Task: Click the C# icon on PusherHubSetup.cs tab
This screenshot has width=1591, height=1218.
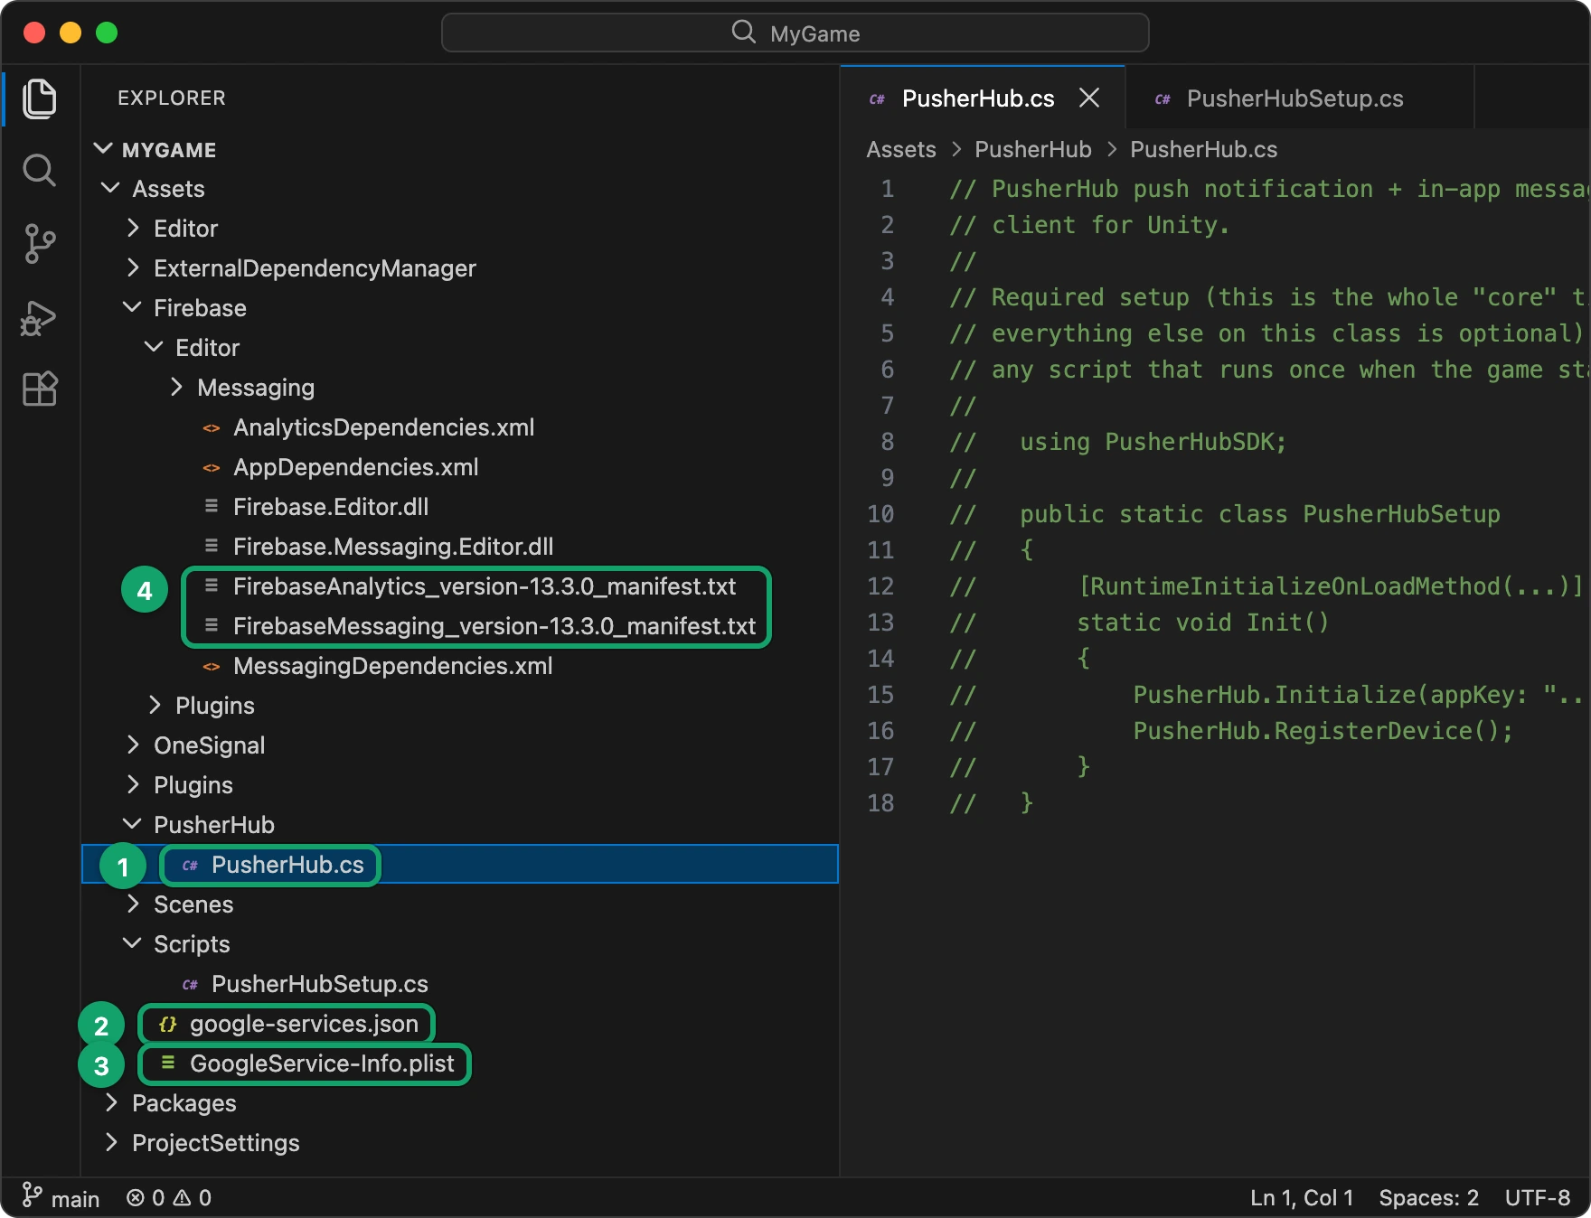Action: coord(1163,99)
